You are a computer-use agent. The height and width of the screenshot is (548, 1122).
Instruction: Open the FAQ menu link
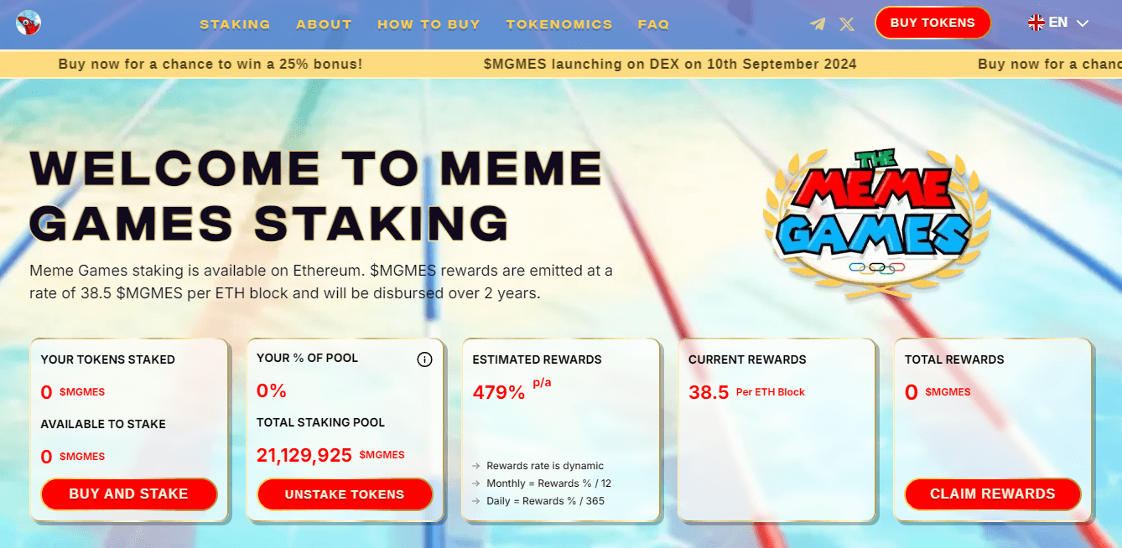pyautogui.click(x=653, y=24)
